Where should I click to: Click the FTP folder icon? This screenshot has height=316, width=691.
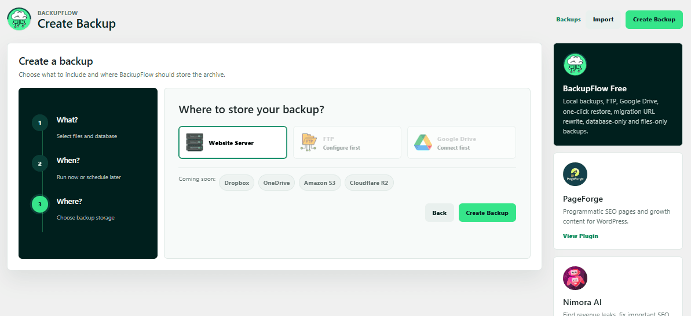[x=309, y=142]
